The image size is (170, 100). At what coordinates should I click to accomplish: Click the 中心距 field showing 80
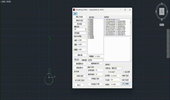pyautogui.click(x=115, y=80)
